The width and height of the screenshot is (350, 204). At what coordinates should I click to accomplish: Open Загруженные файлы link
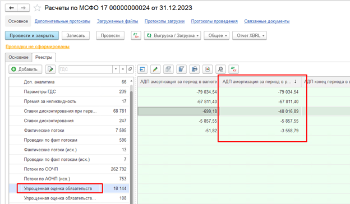(117, 21)
